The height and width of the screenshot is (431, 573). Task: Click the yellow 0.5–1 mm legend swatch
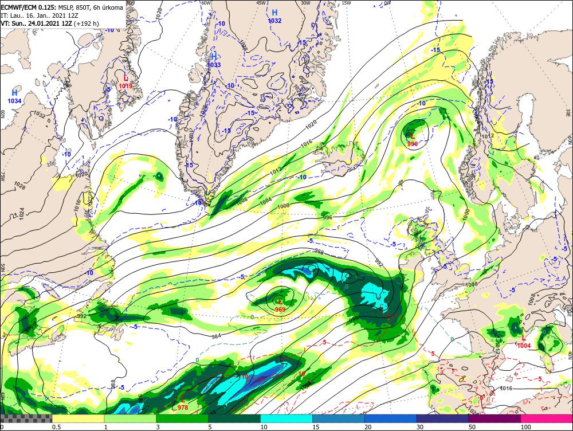tap(78, 418)
